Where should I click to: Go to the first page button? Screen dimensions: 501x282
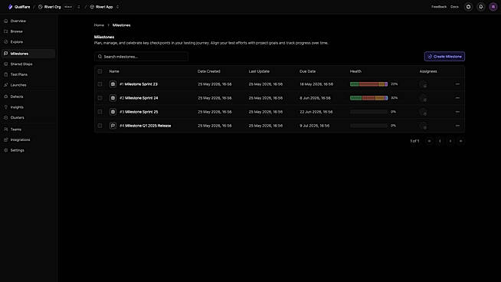point(430,141)
